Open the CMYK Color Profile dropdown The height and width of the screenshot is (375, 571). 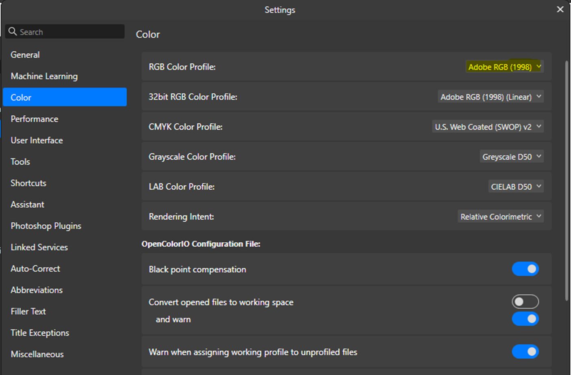488,127
